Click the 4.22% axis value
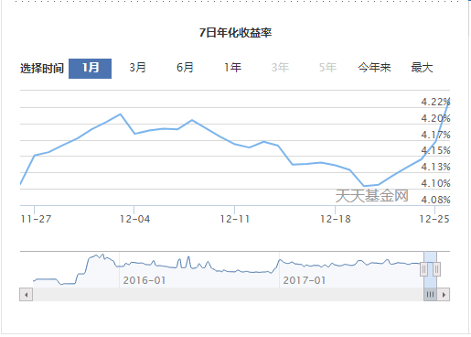471x337 pixels. tap(435, 102)
